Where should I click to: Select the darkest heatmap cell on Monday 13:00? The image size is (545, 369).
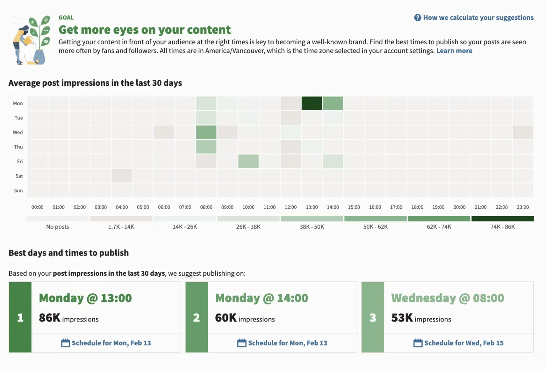pos(312,103)
